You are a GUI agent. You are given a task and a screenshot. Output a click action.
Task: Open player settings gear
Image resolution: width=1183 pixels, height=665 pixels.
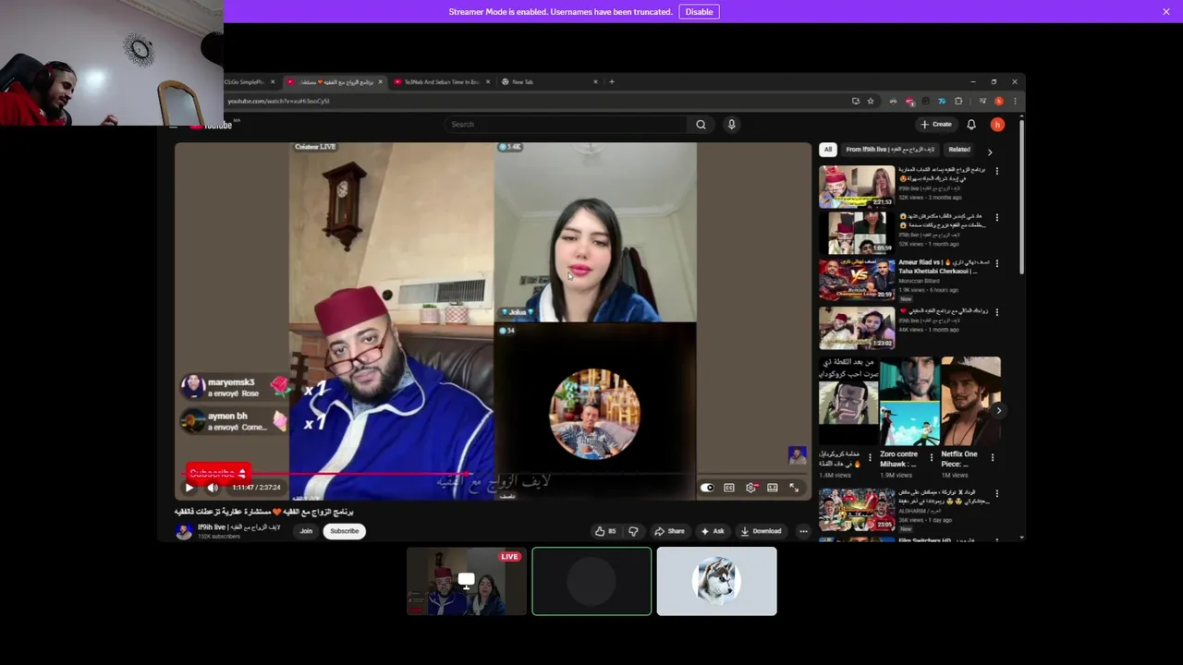(x=750, y=488)
